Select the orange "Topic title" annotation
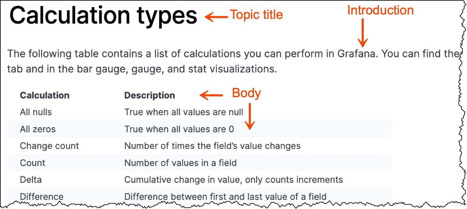Screen dimensions: 467x209 point(256,15)
